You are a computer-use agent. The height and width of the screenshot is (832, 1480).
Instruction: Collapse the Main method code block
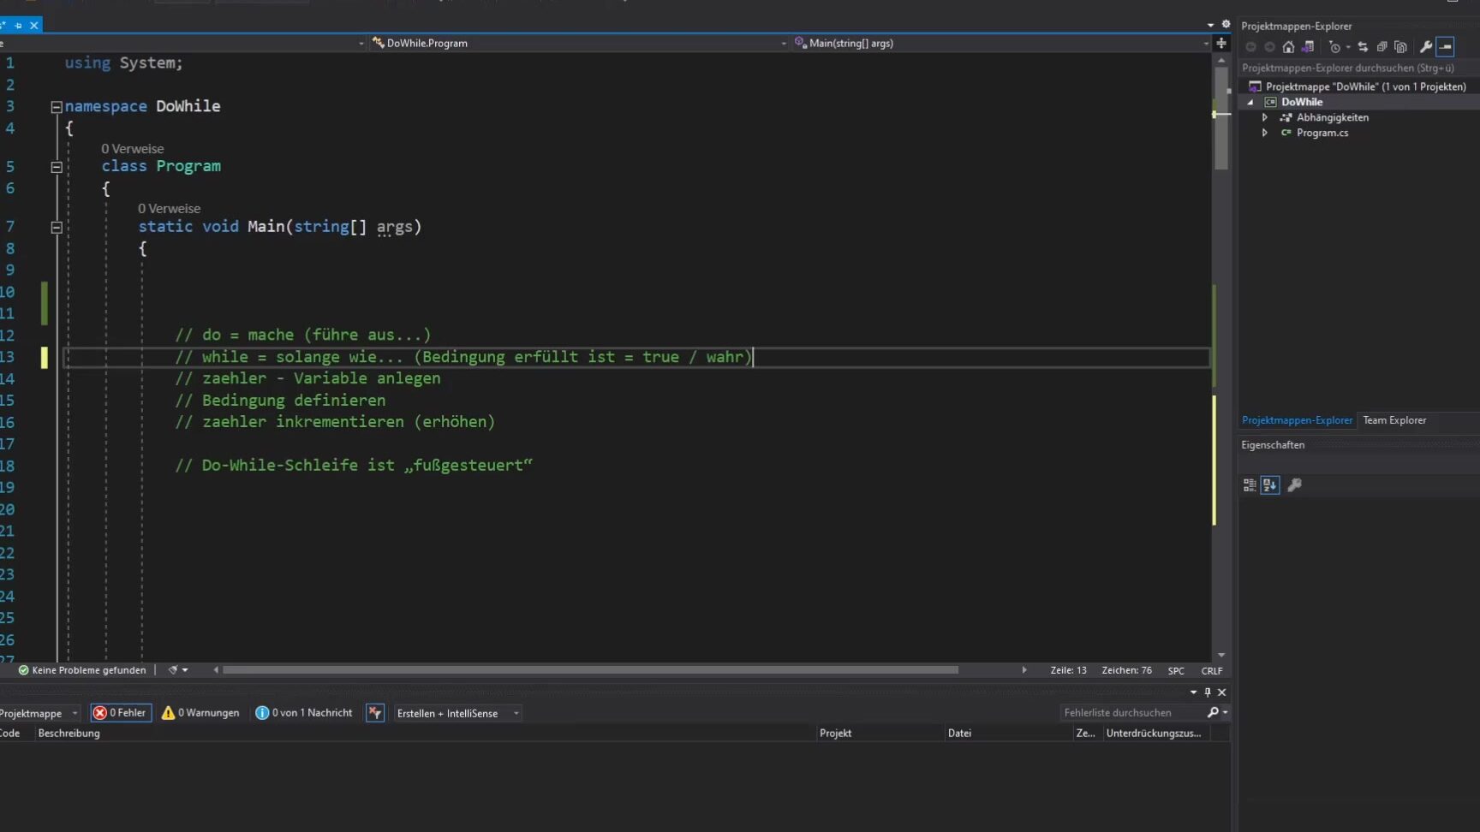point(57,228)
